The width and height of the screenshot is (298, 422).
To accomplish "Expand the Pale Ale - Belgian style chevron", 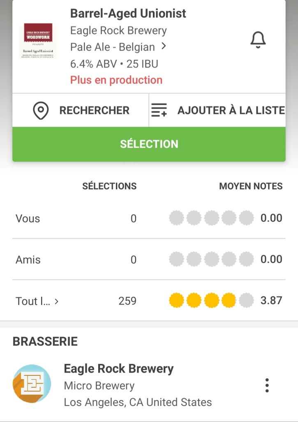I will coord(164,47).
